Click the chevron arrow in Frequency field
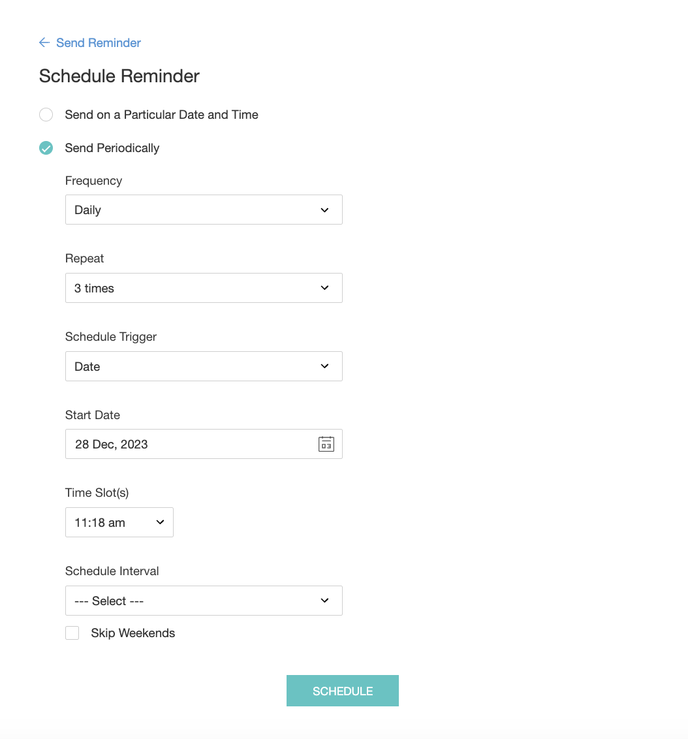Viewport: 688px width, 739px height. coord(325,210)
